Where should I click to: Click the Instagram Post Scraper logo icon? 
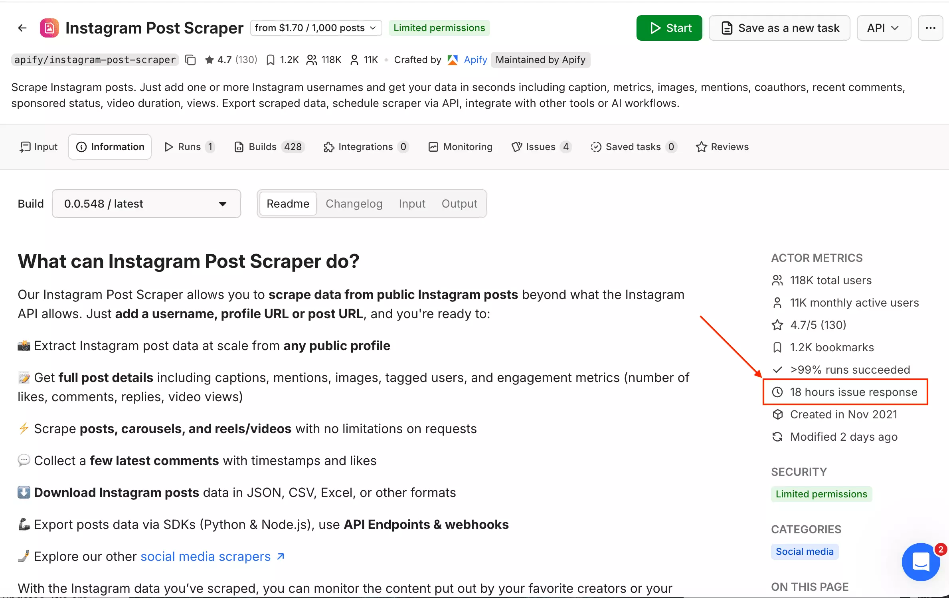[x=49, y=28]
